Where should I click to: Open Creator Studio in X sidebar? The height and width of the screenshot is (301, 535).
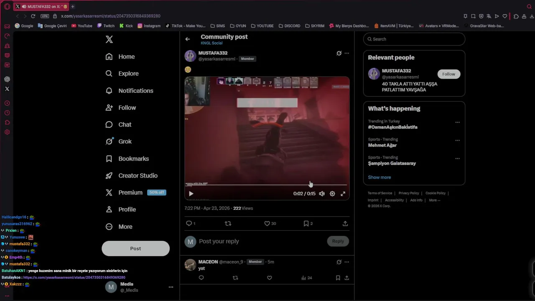pos(132,176)
